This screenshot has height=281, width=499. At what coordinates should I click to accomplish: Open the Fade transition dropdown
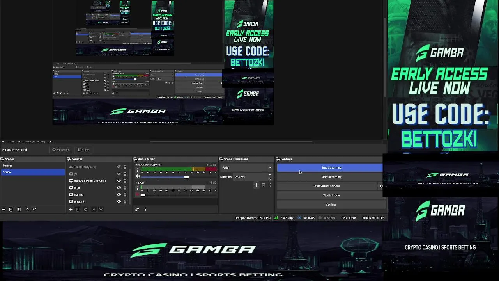point(246,168)
